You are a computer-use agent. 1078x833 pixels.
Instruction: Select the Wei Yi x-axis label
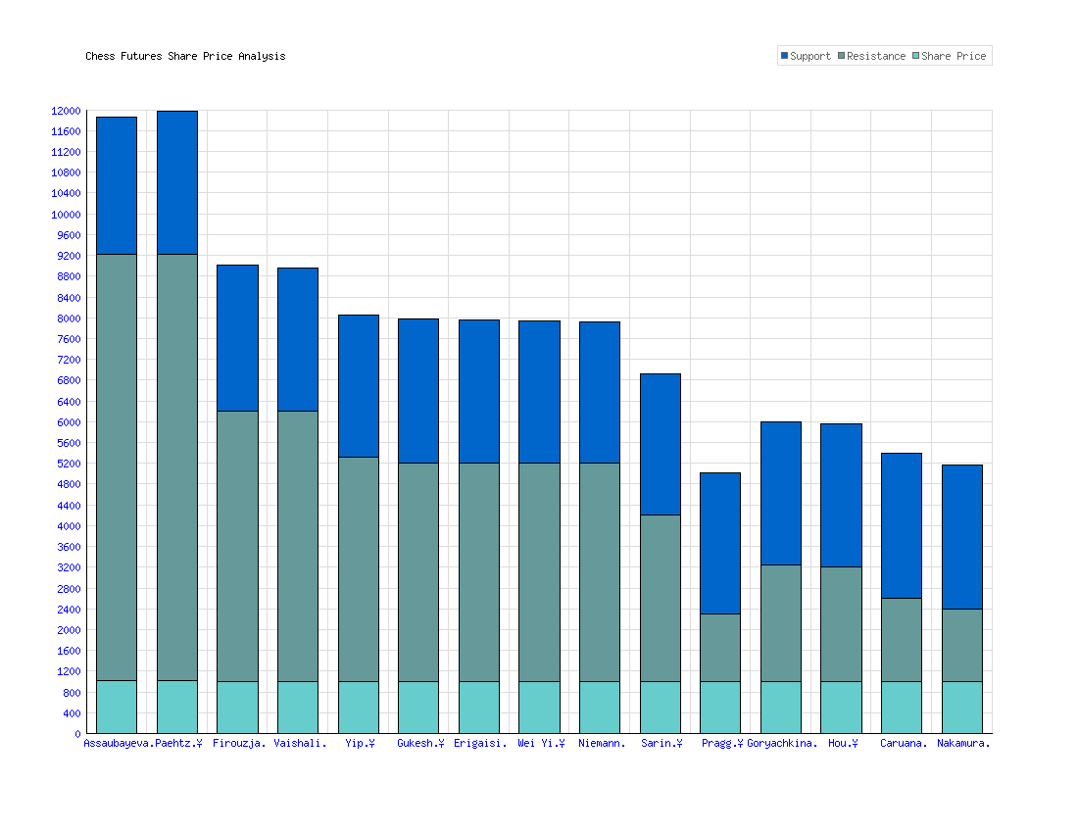click(x=541, y=743)
